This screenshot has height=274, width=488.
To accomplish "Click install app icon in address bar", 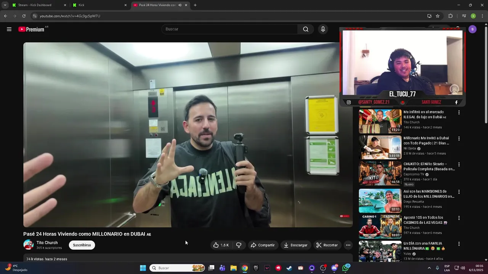I will (x=429, y=16).
